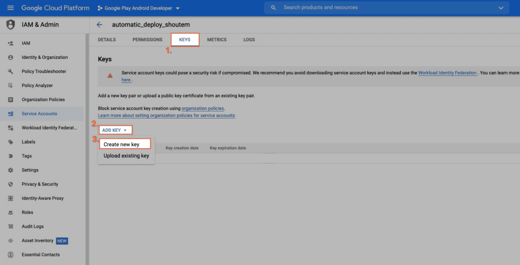Expand the ADD KEY dropdown
Image resolution: width=520 pixels, height=265 pixels.
(114, 130)
